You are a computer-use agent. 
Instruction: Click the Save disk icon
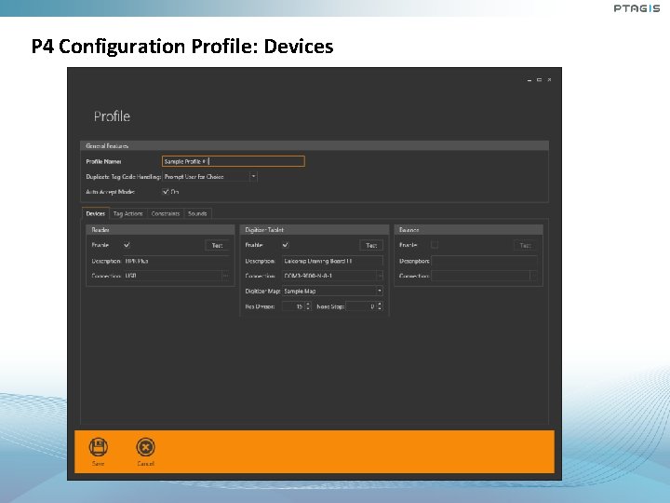pyautogui.click(x=99, y=447)
